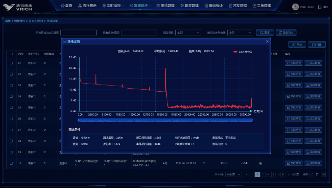Check the checkbox for row 03
The image size is (332, 188).
point(11,85)
